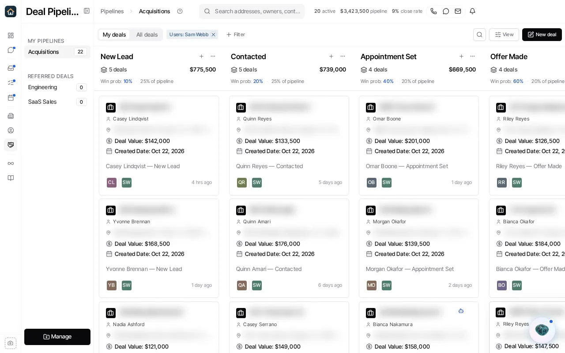
Task: Collapse the Deal Pipeline side panel
Action: click(87, 11)
